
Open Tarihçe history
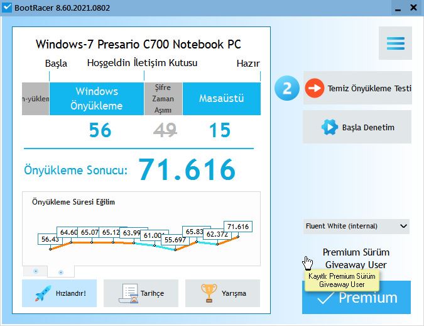coord(141,293)
